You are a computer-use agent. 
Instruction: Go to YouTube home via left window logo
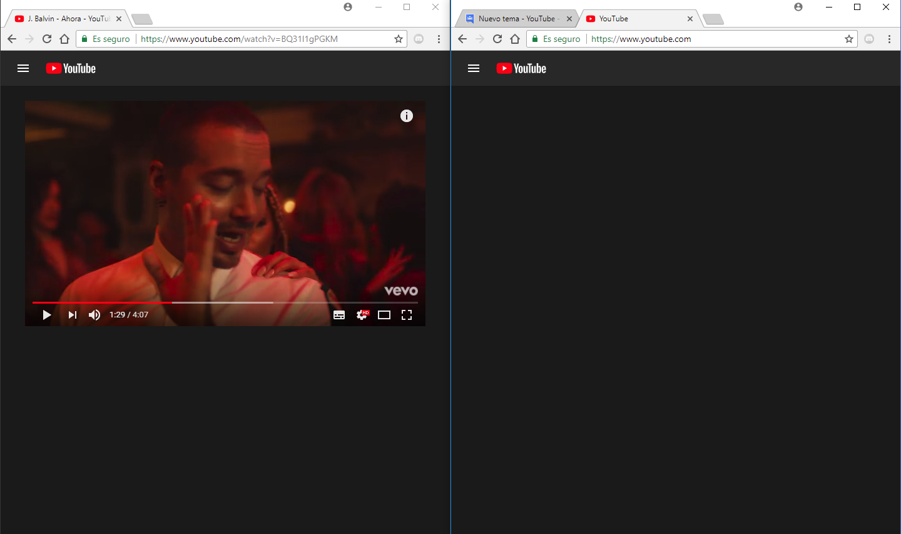point(71,68)
